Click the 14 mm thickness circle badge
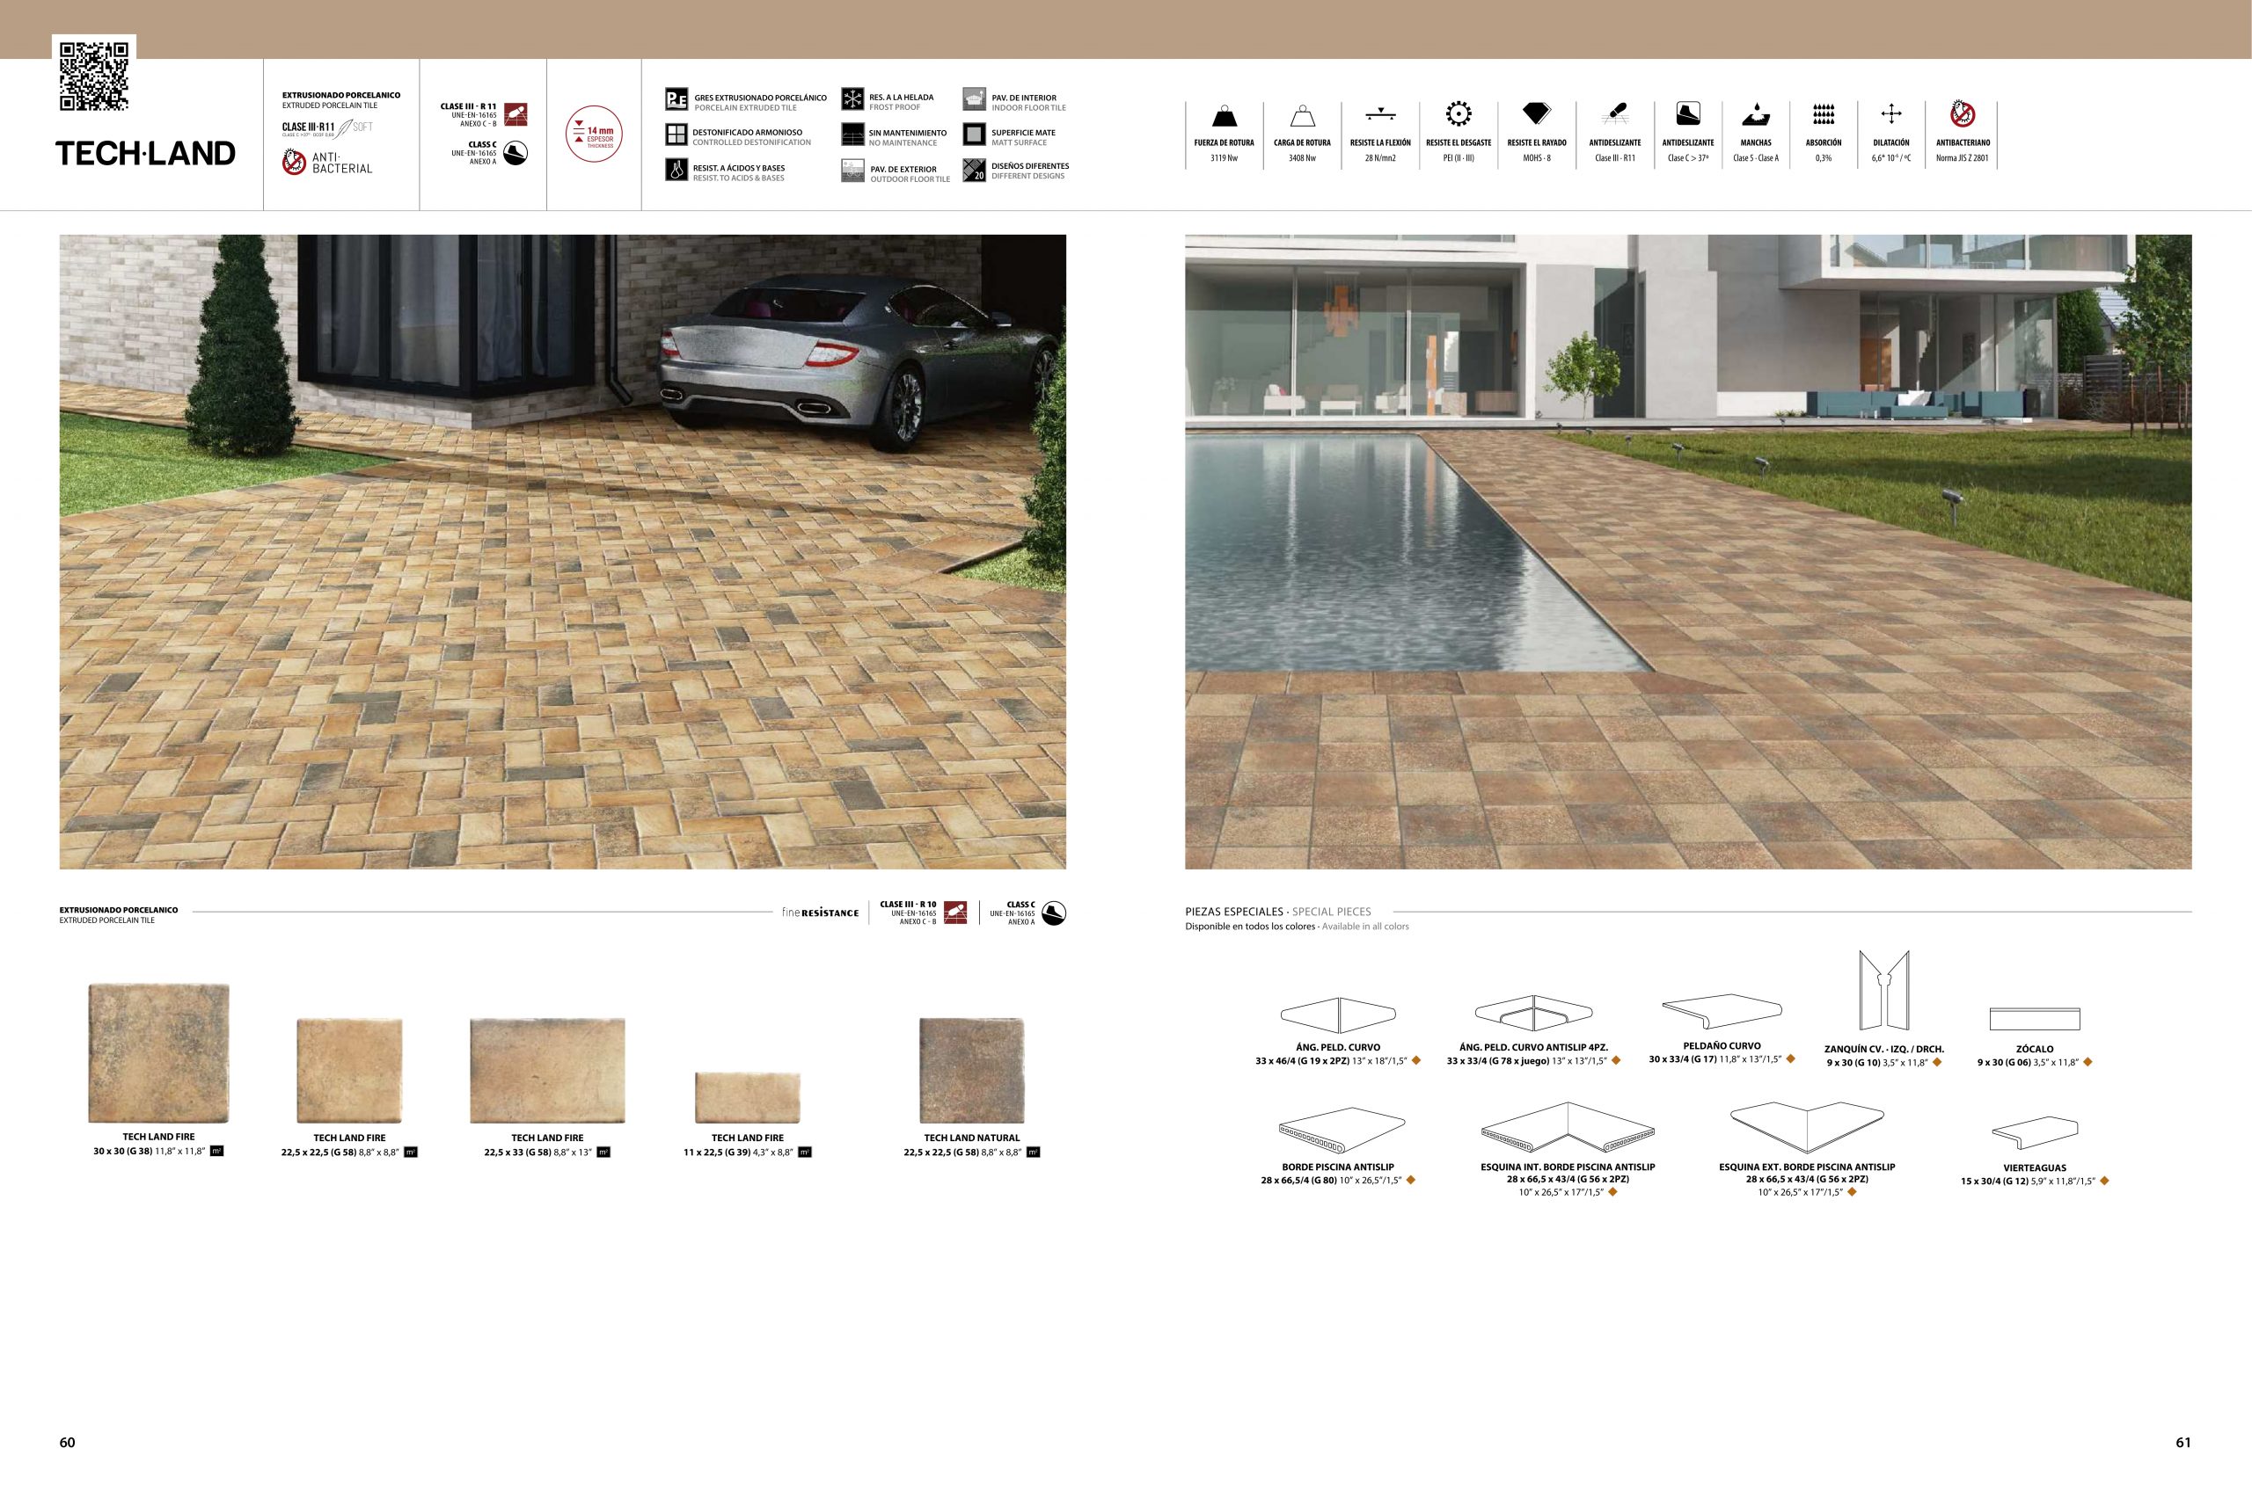The image size is (2252, 1491). coord(594,135)
